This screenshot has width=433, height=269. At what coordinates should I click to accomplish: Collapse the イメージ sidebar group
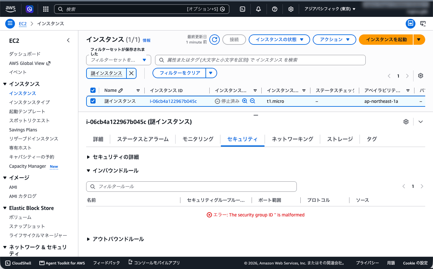click(5, 177)
